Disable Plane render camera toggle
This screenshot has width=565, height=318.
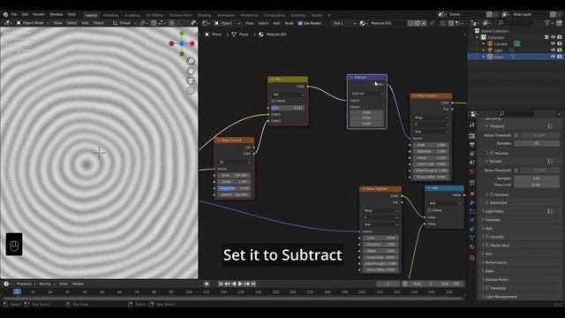[x=560, y=57]
